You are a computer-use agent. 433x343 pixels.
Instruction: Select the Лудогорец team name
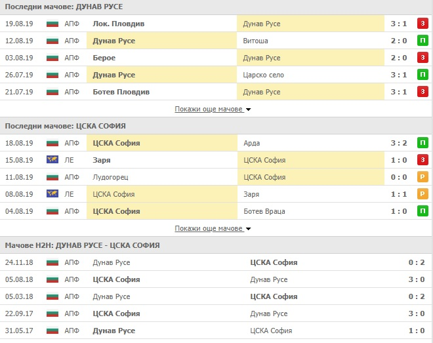[110, 177]
